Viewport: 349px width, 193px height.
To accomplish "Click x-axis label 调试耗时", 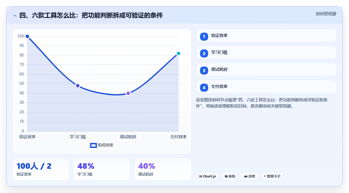I will [x=128, y=137].
